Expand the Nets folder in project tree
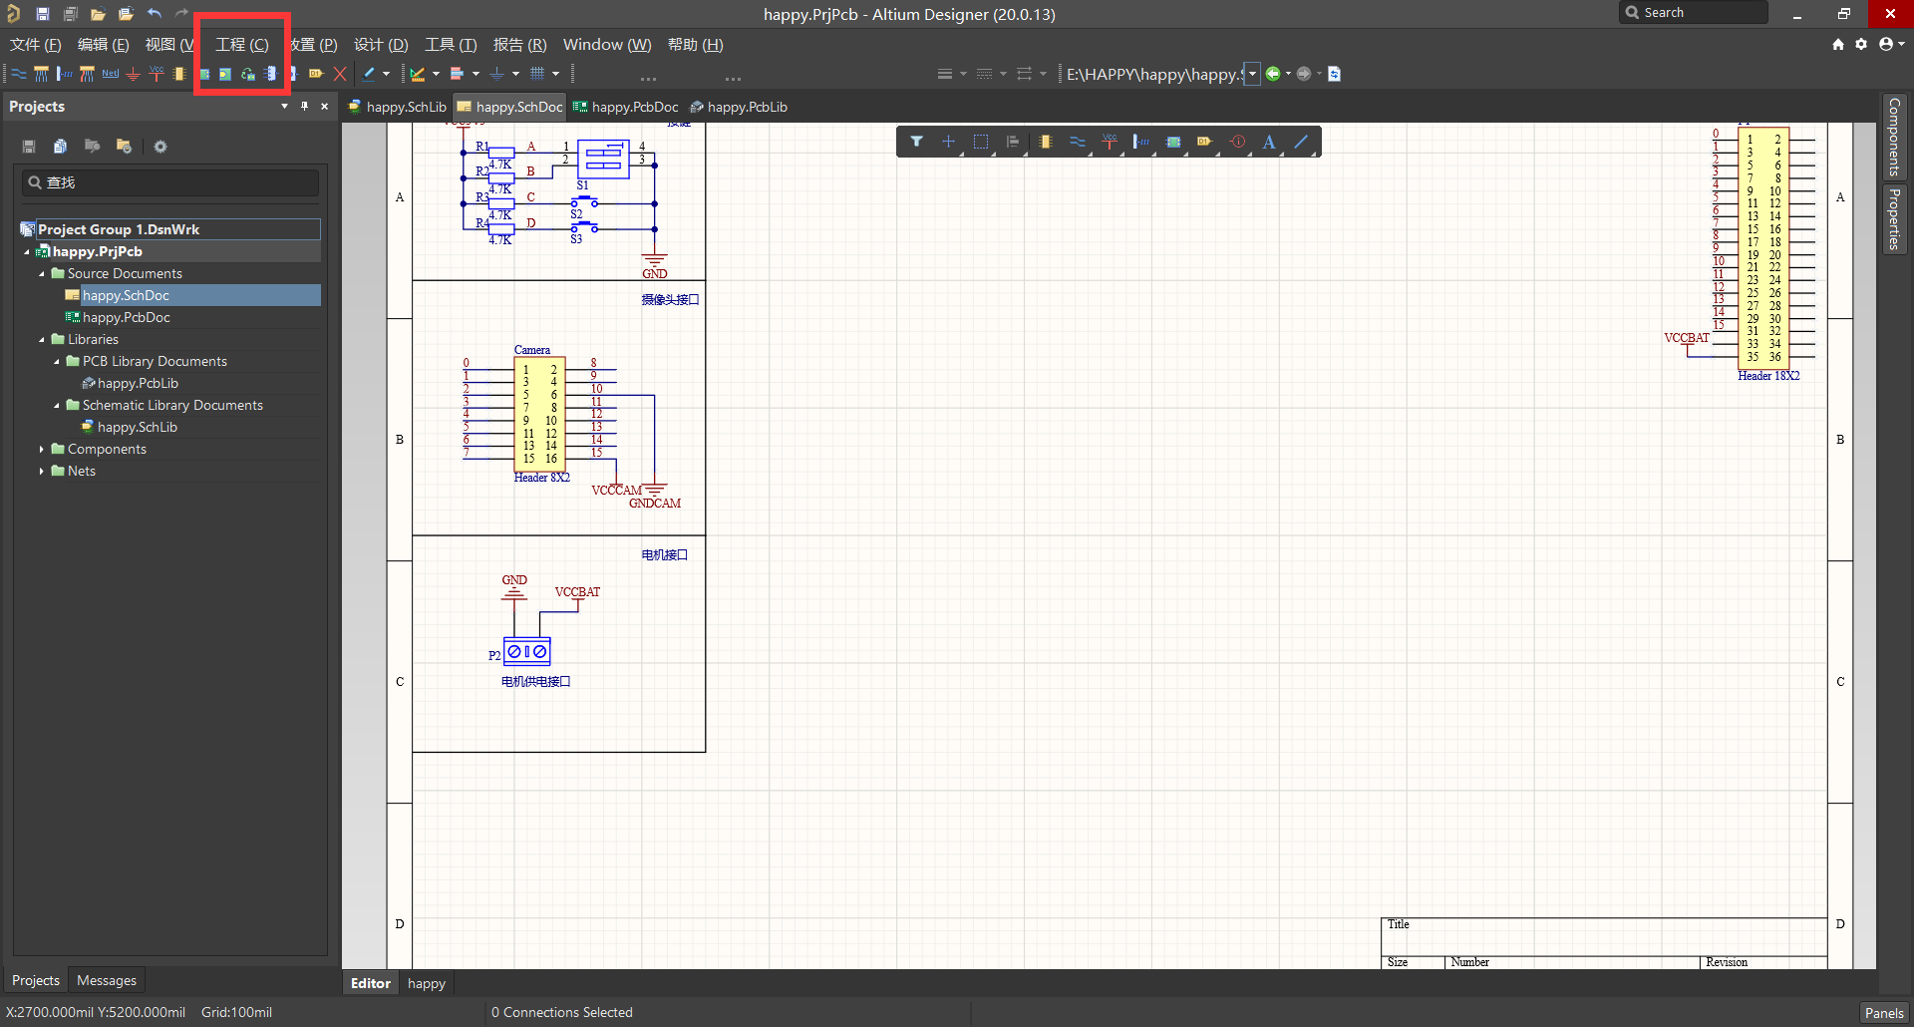1914x1027 pixels. click(42, 471)
